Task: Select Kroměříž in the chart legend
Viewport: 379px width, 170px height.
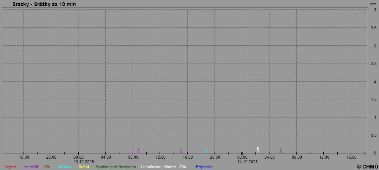Action: 31,167
